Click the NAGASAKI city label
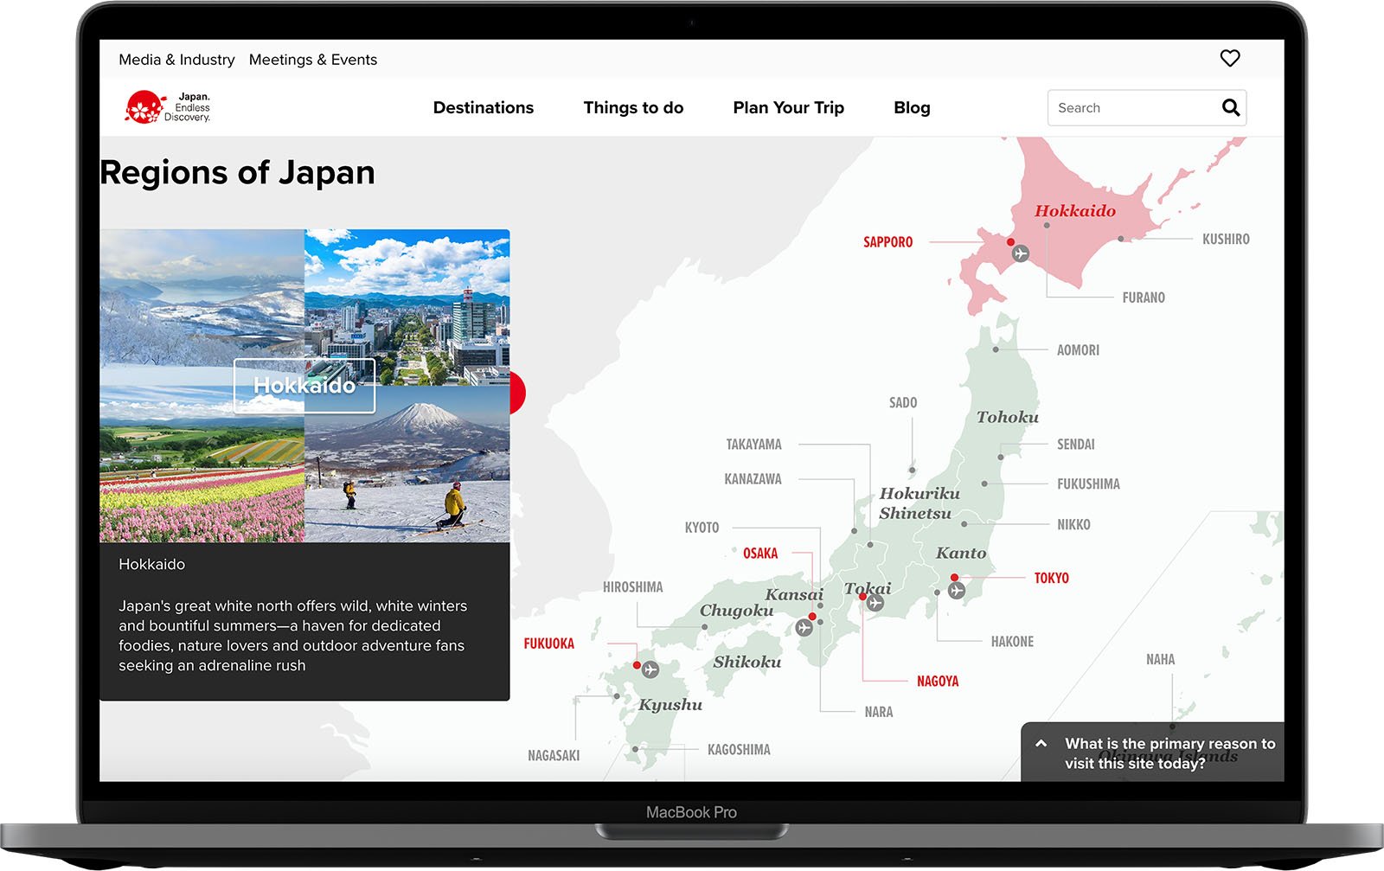 tap(554, 756)
